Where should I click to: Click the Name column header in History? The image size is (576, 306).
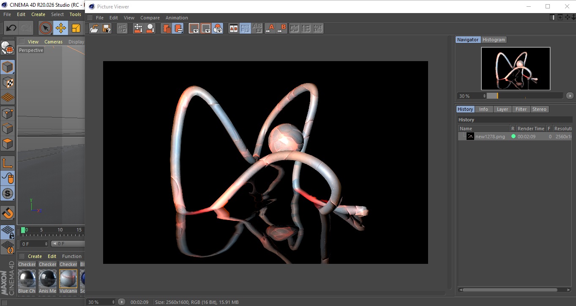pos(484,129)
